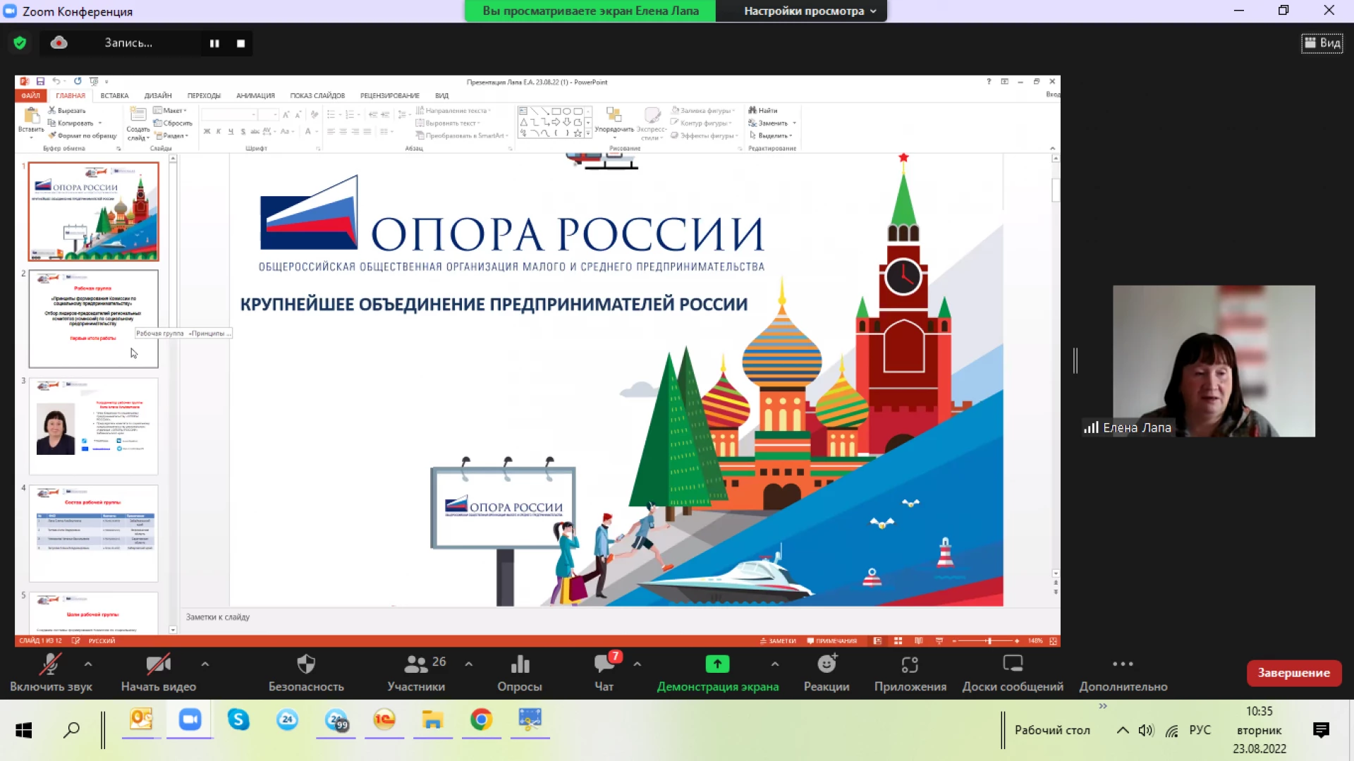Click the Вид view button in Zoom
Image resolution: width=1354 pixels, height=761 pixels.
[x=1322, y=43]
